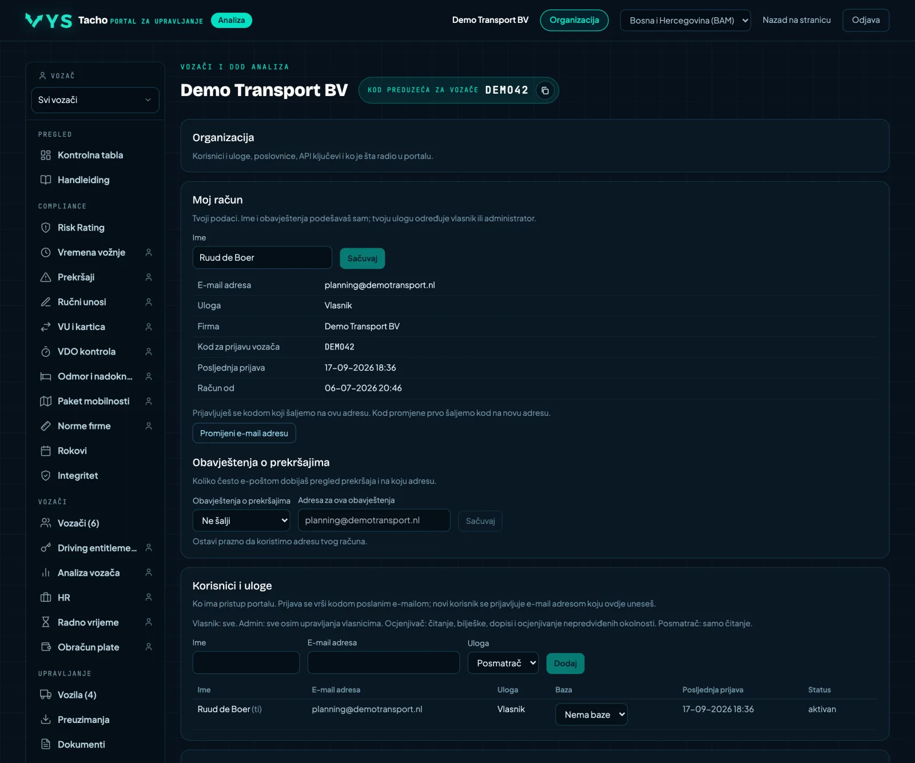
Task: Open Integritet shield check icon
Action: tap(46, 475)
